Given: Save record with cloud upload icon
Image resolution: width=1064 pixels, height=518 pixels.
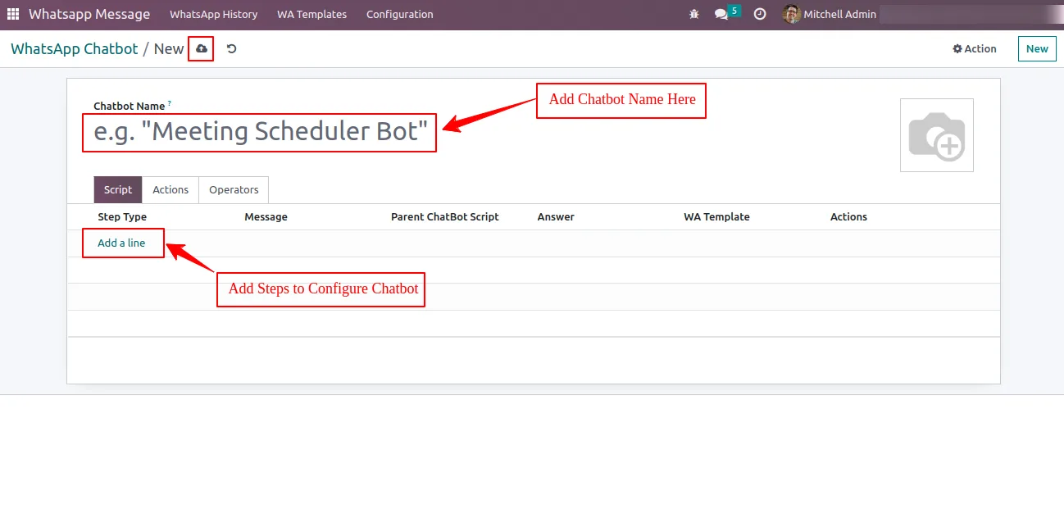Looking at the screenshot, I should 202,49.
